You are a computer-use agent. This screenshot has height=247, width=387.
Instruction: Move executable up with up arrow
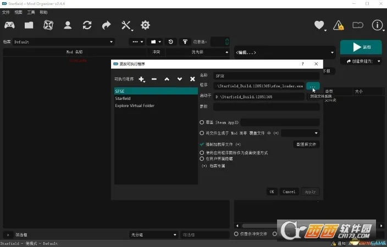point(167,80)
